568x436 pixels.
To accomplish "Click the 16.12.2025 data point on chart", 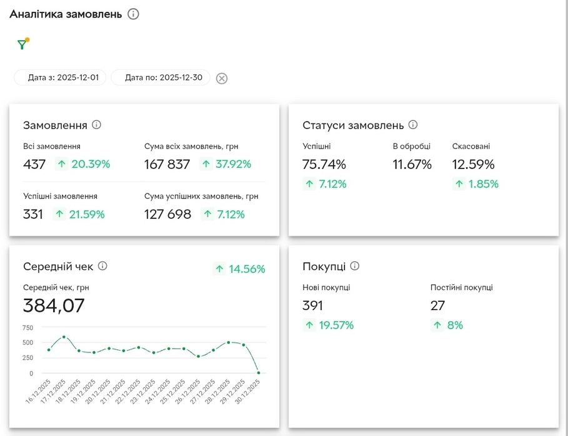I will [49, 350].
